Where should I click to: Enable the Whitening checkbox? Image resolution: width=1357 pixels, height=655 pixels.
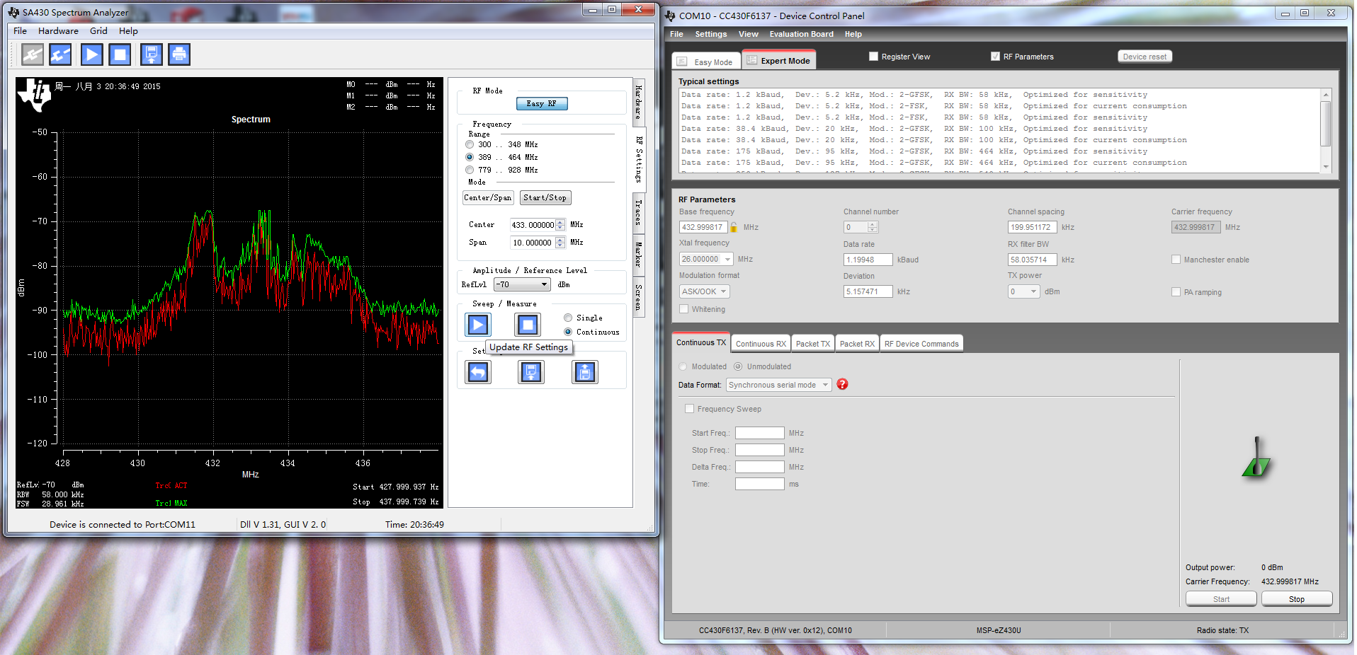[x=683, y=309]
